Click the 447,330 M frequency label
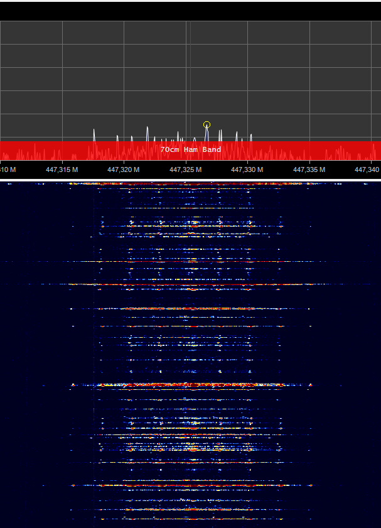The width and height of the screenshot is (381, 528). pos(247,170)
